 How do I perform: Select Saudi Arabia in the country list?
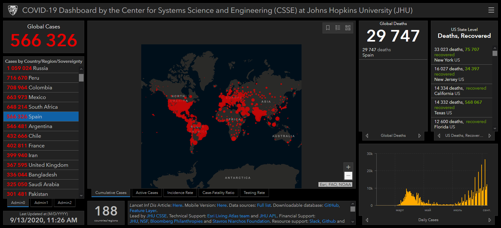tap(41, 184)
